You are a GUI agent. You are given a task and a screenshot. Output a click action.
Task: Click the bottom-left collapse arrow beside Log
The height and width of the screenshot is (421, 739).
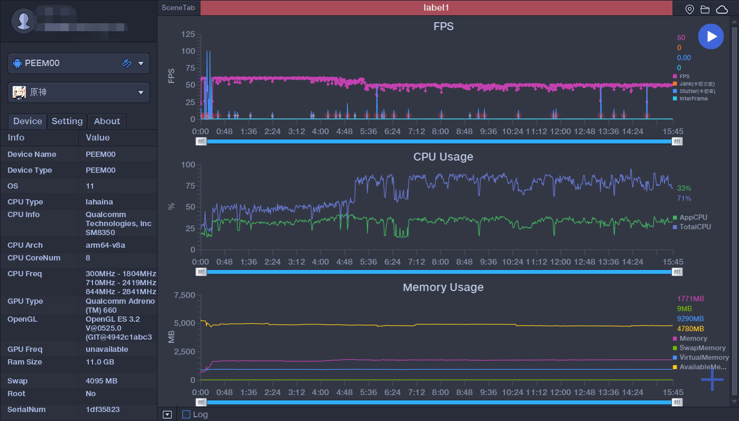pyautogui.click(x=167, y=415)
